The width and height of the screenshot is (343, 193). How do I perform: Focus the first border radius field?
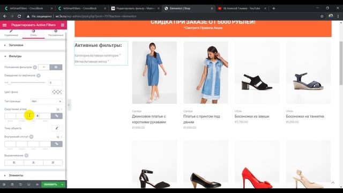(10, 116)
